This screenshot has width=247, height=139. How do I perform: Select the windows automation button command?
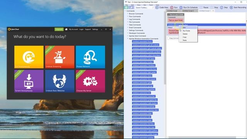click(x=143, y=62)
